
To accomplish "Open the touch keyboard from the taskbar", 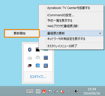I will 30,91.
